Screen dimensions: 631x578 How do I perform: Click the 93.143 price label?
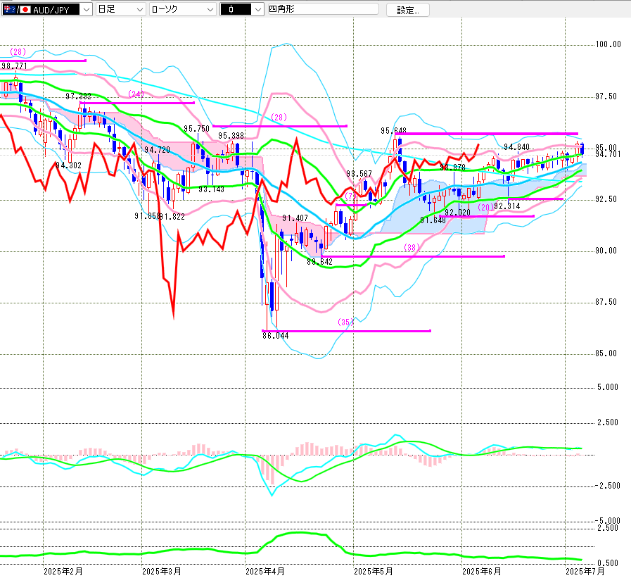pos(211,189)
